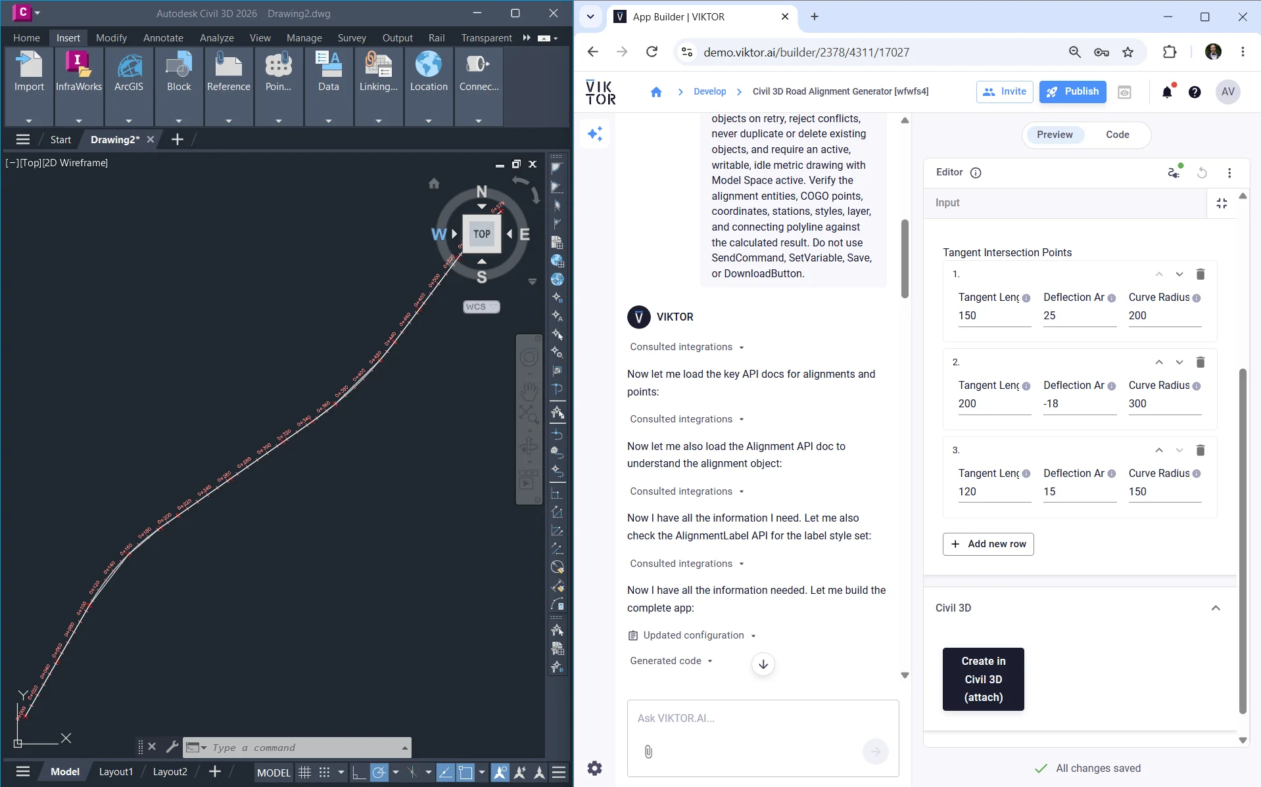Open VIKTOR settings gear at bottom left

(x=594, y=768)
